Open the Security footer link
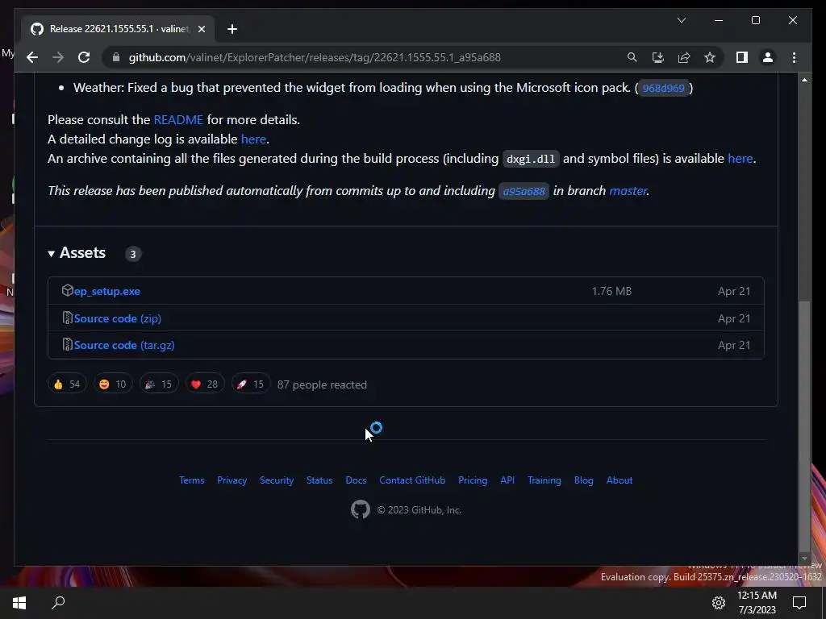This screenshot has height=619, width=826. click(x=277, y=480)
